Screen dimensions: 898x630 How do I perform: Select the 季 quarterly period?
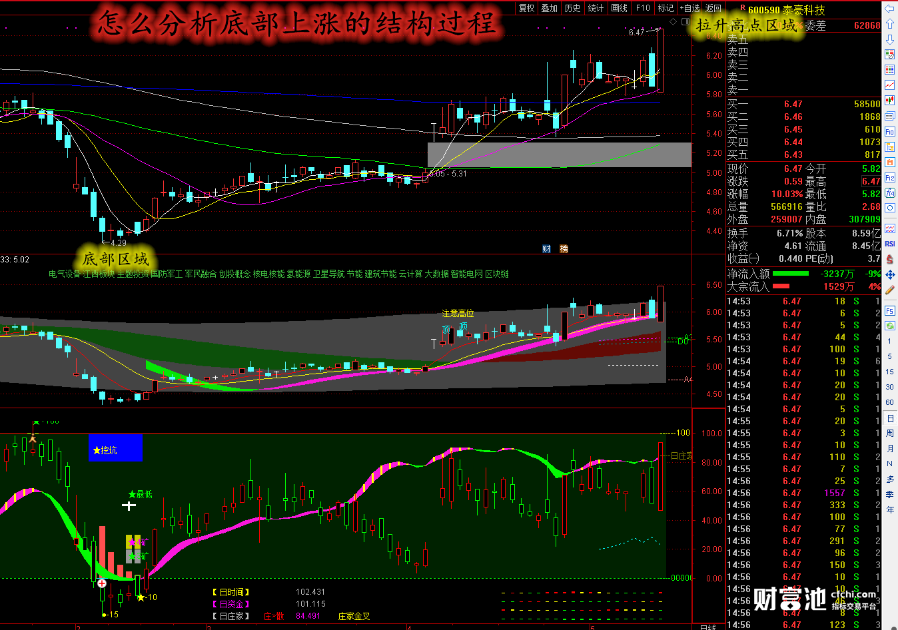coord(890,494)
